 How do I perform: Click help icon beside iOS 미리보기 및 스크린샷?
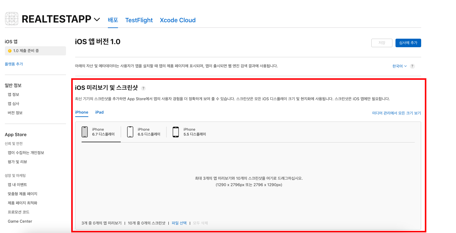pos(143,88)
